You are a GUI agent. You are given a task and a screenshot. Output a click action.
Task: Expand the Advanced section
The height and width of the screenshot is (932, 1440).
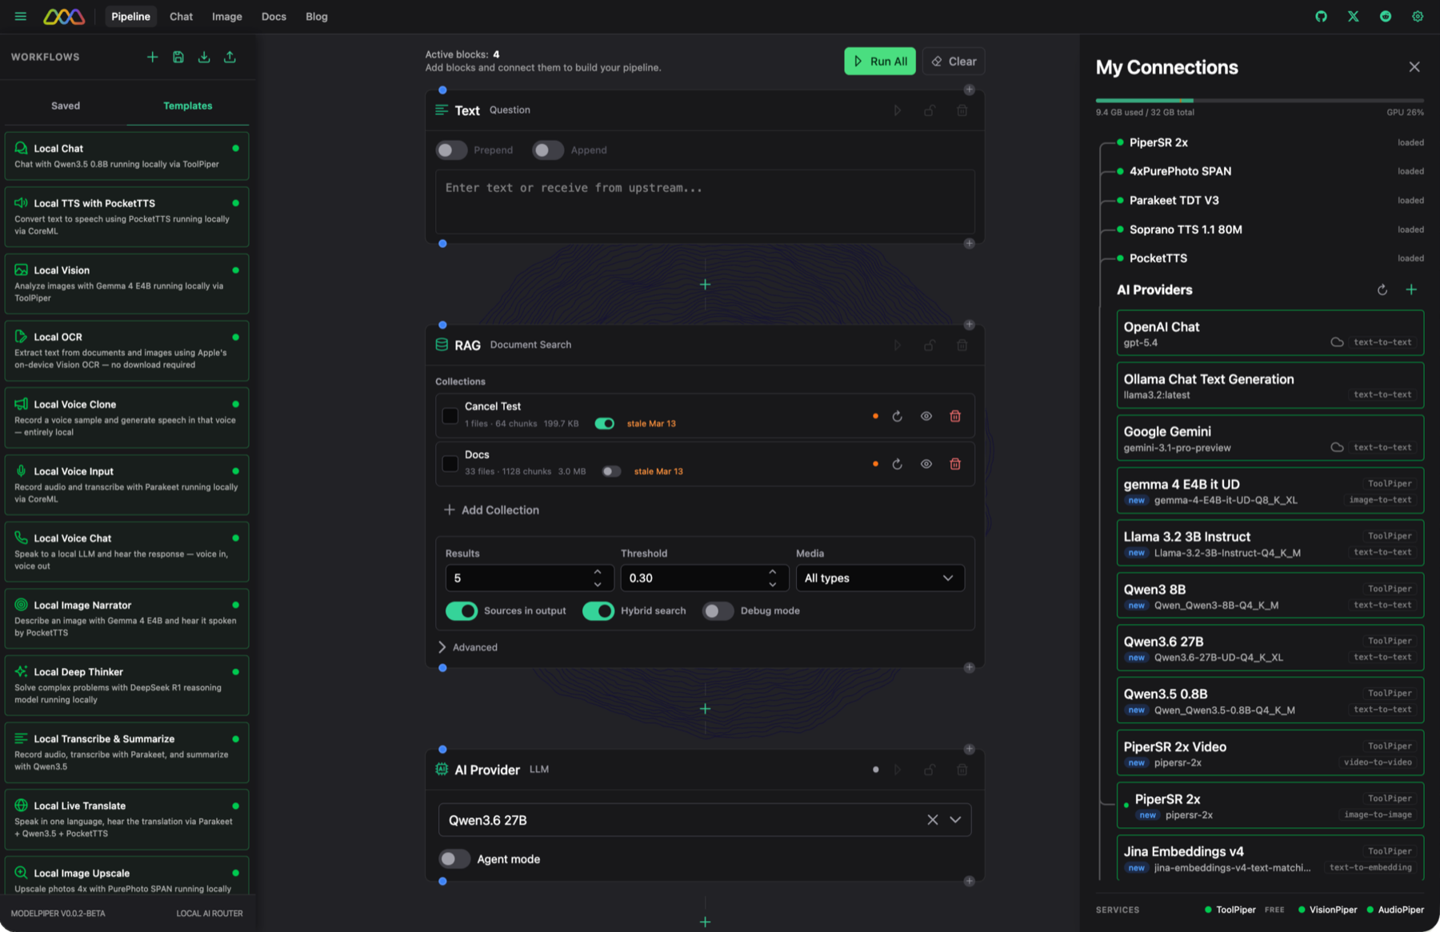click(x=469, y=647)
